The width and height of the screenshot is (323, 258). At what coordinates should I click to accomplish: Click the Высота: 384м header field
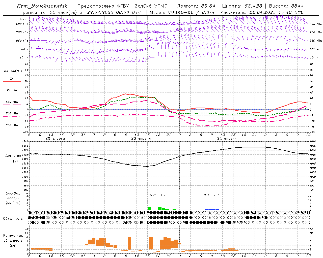[286, 6]
